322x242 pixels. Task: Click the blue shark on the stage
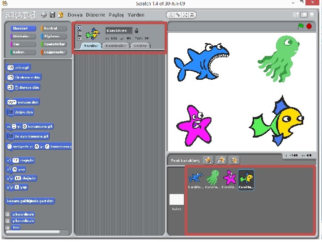[x=201, y=62]
